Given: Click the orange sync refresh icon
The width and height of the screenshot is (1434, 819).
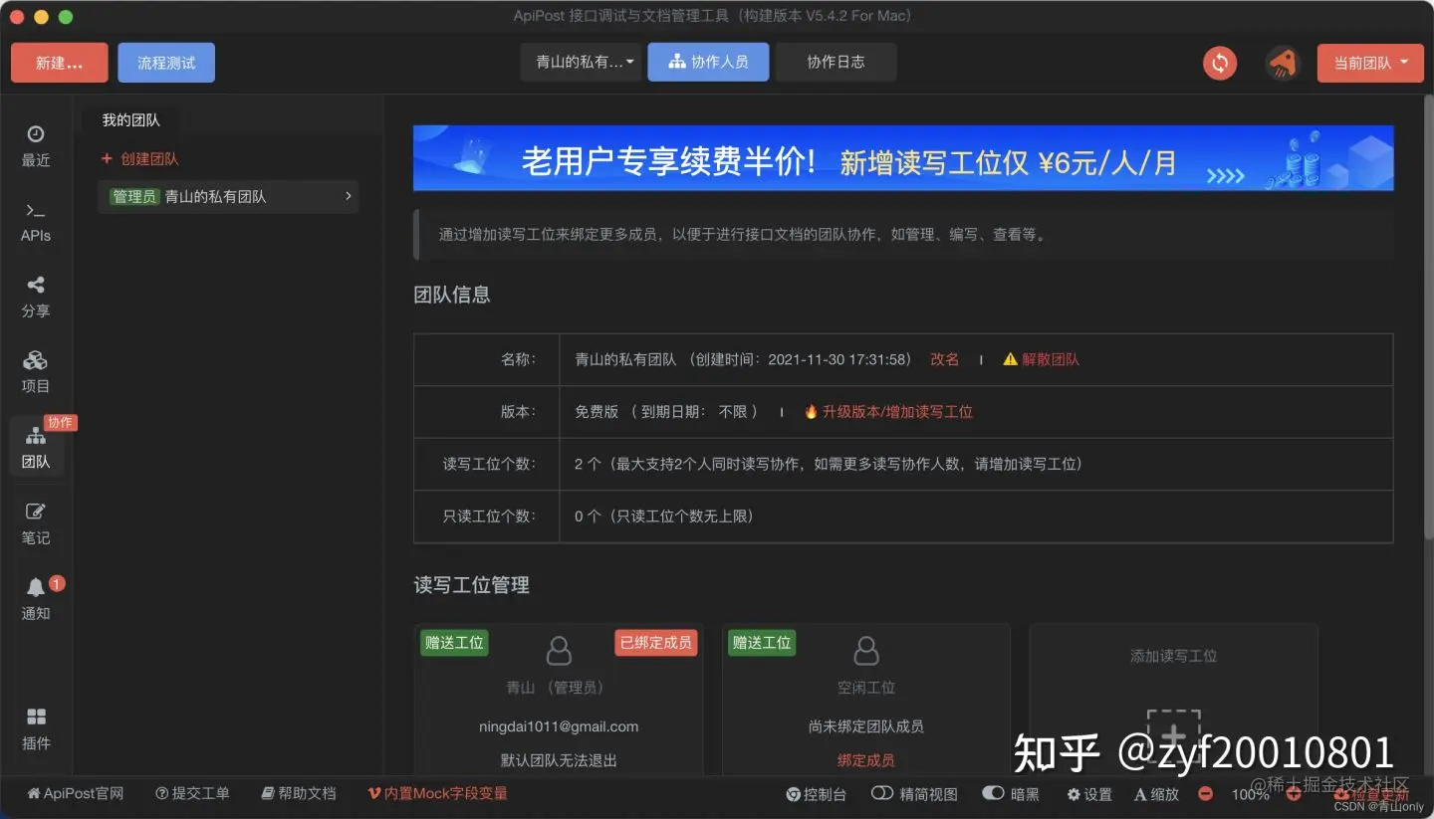Looking at the screenshot, I should coord(1220,63).
